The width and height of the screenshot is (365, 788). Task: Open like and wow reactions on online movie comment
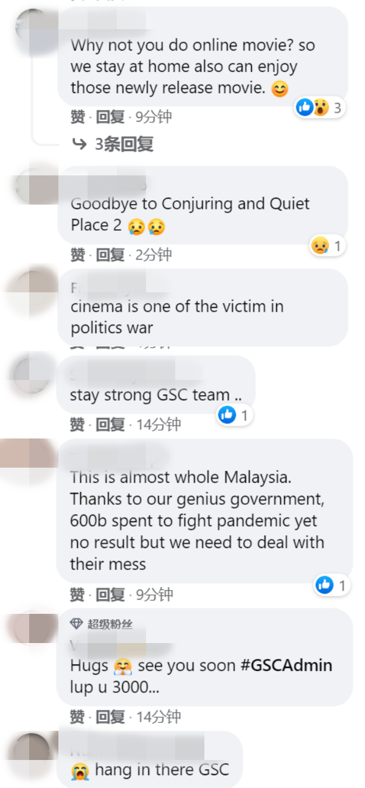pos(319,108)
